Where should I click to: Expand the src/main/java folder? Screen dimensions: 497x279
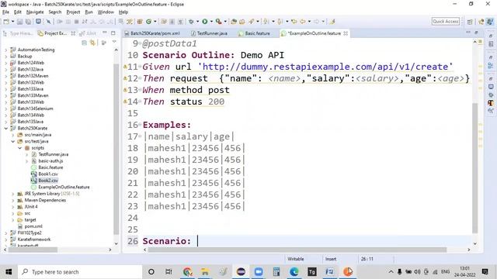click(x=13, y=135)
